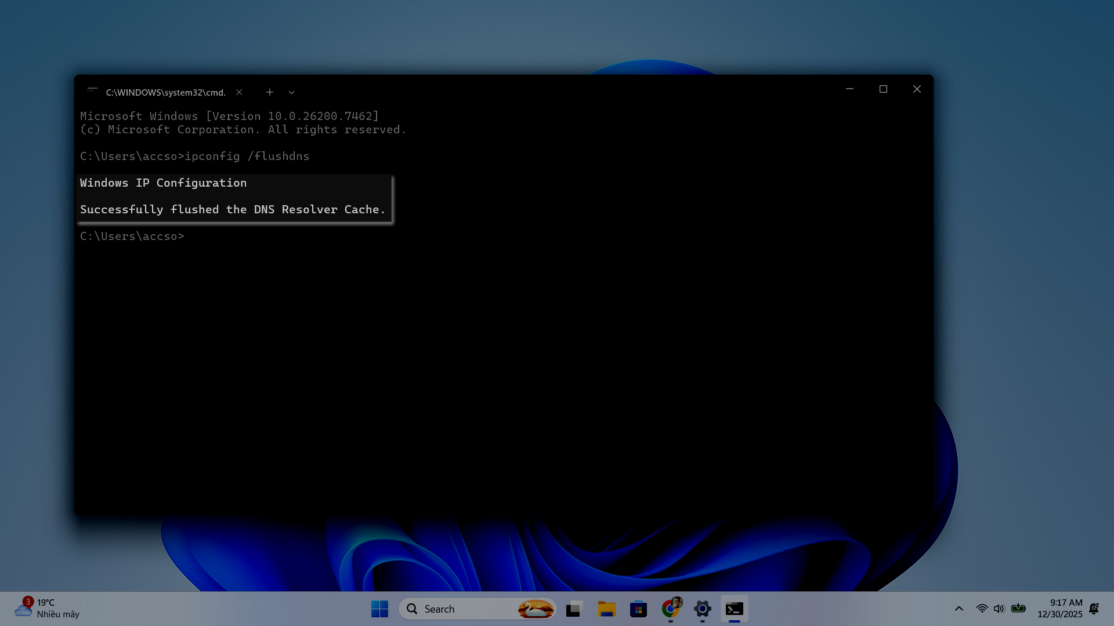
Task: Click the taskbar Search box
Action: pyautogui.click(x=464, y=609)
